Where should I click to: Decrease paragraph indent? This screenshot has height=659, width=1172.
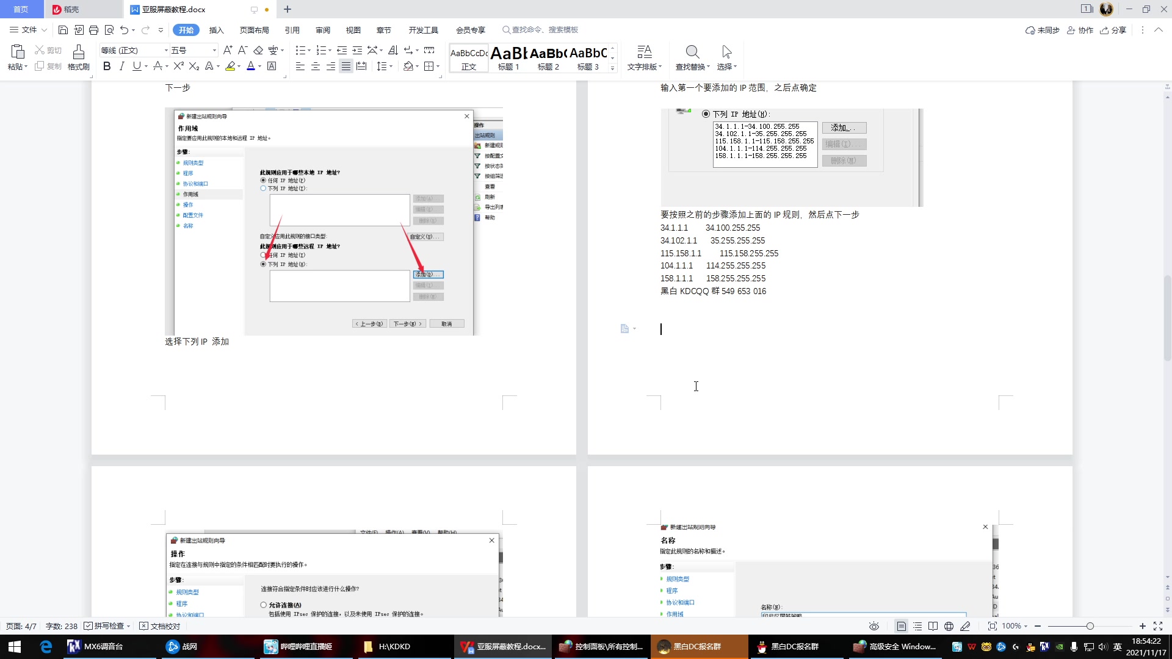342,50
